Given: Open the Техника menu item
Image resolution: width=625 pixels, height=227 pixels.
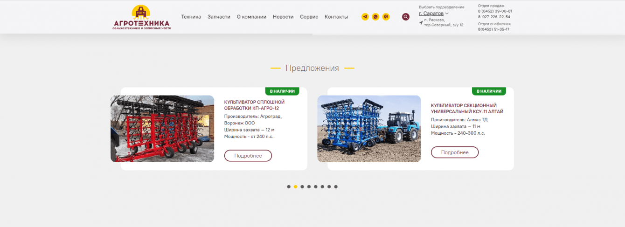Looking at the screenshot, I should pyautogui.click(x=191, y=17).
